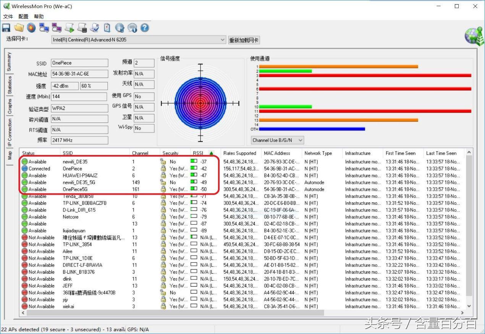Open the Graphs side tab
Viewport: 485px width, 334px height.
[10, 106]
